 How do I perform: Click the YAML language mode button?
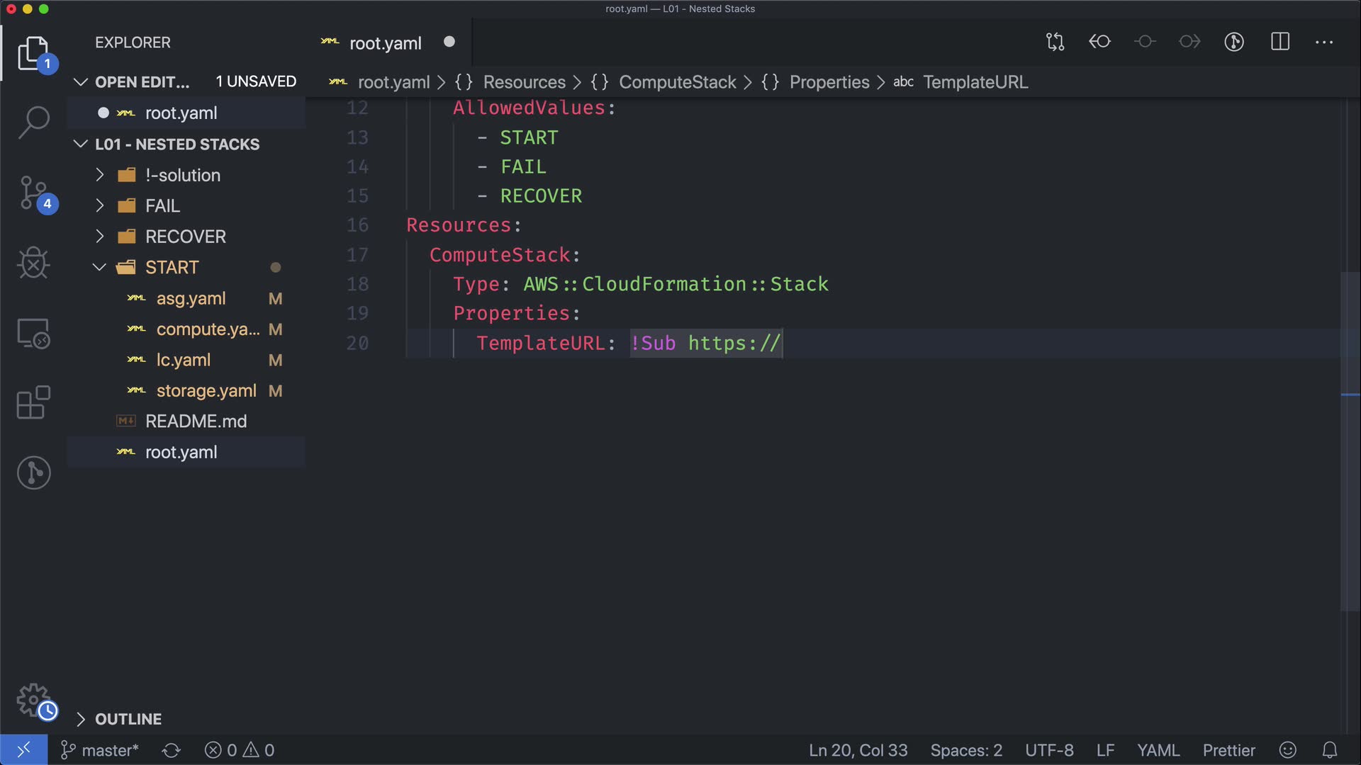(x=1158, y=750)
